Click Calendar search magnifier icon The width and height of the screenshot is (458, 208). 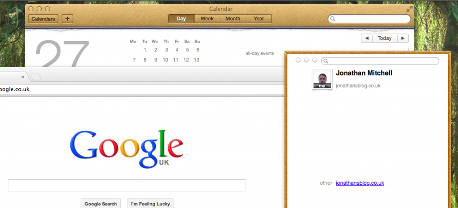(x=332, y=19)
